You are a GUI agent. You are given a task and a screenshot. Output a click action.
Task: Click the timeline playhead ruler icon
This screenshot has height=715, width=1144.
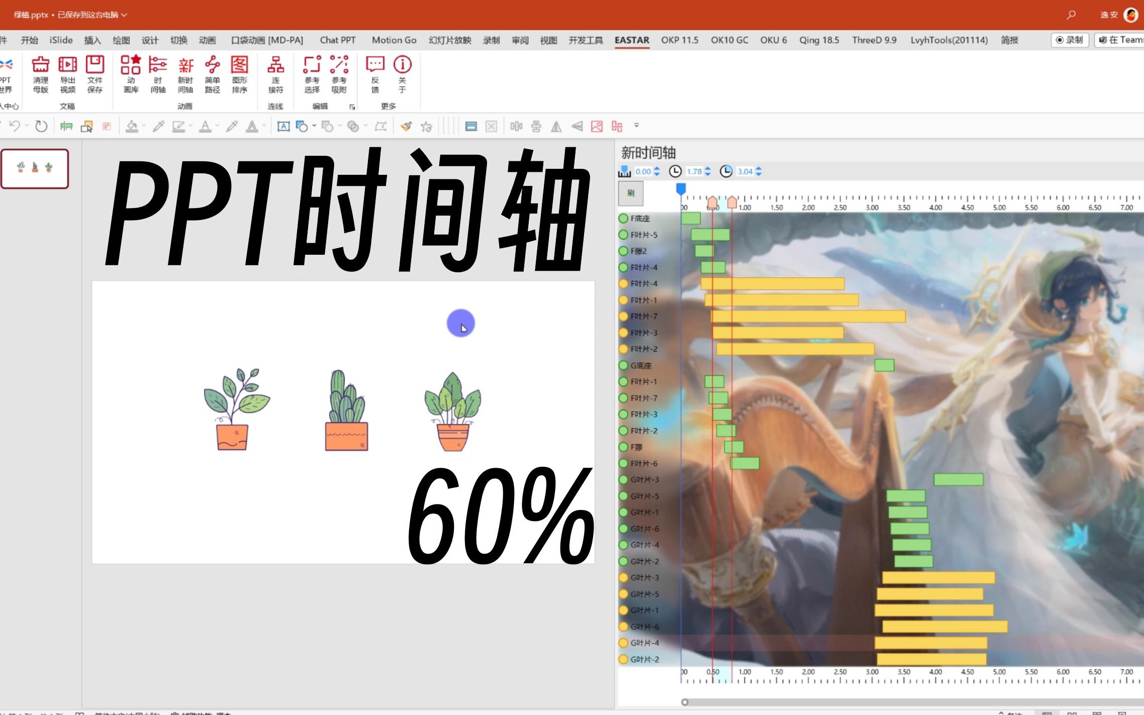click(624, 171)
